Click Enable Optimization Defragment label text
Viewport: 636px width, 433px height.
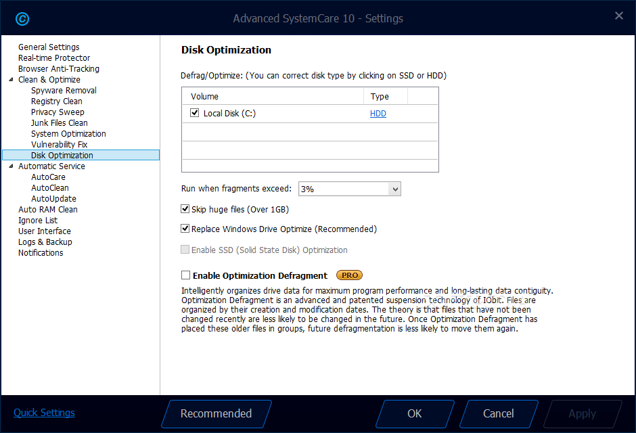[x=260, y=275]
